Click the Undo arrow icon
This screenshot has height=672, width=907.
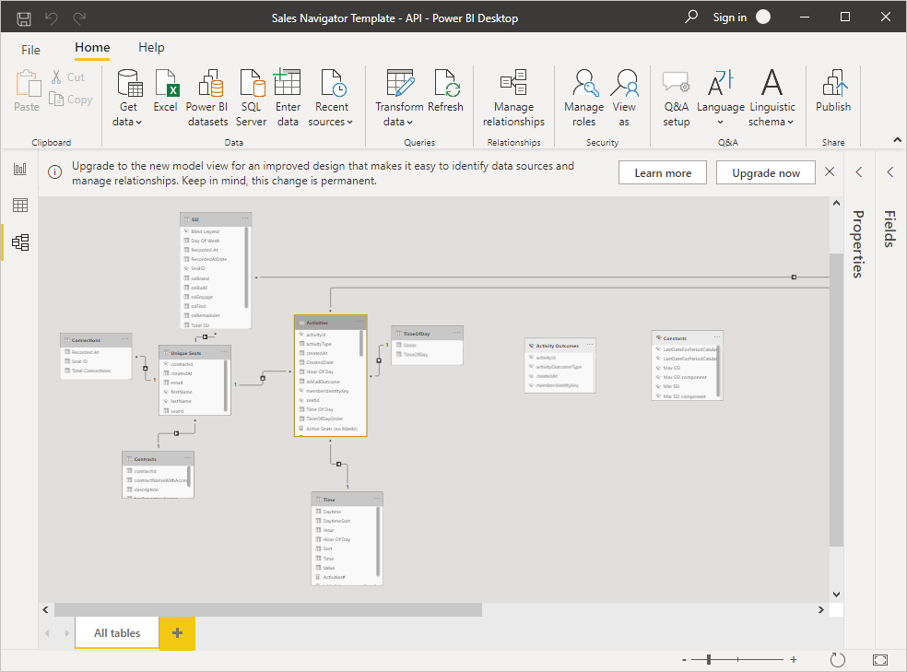52,18
